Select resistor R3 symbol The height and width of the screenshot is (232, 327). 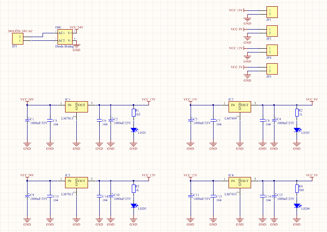(x=133, y=188)
